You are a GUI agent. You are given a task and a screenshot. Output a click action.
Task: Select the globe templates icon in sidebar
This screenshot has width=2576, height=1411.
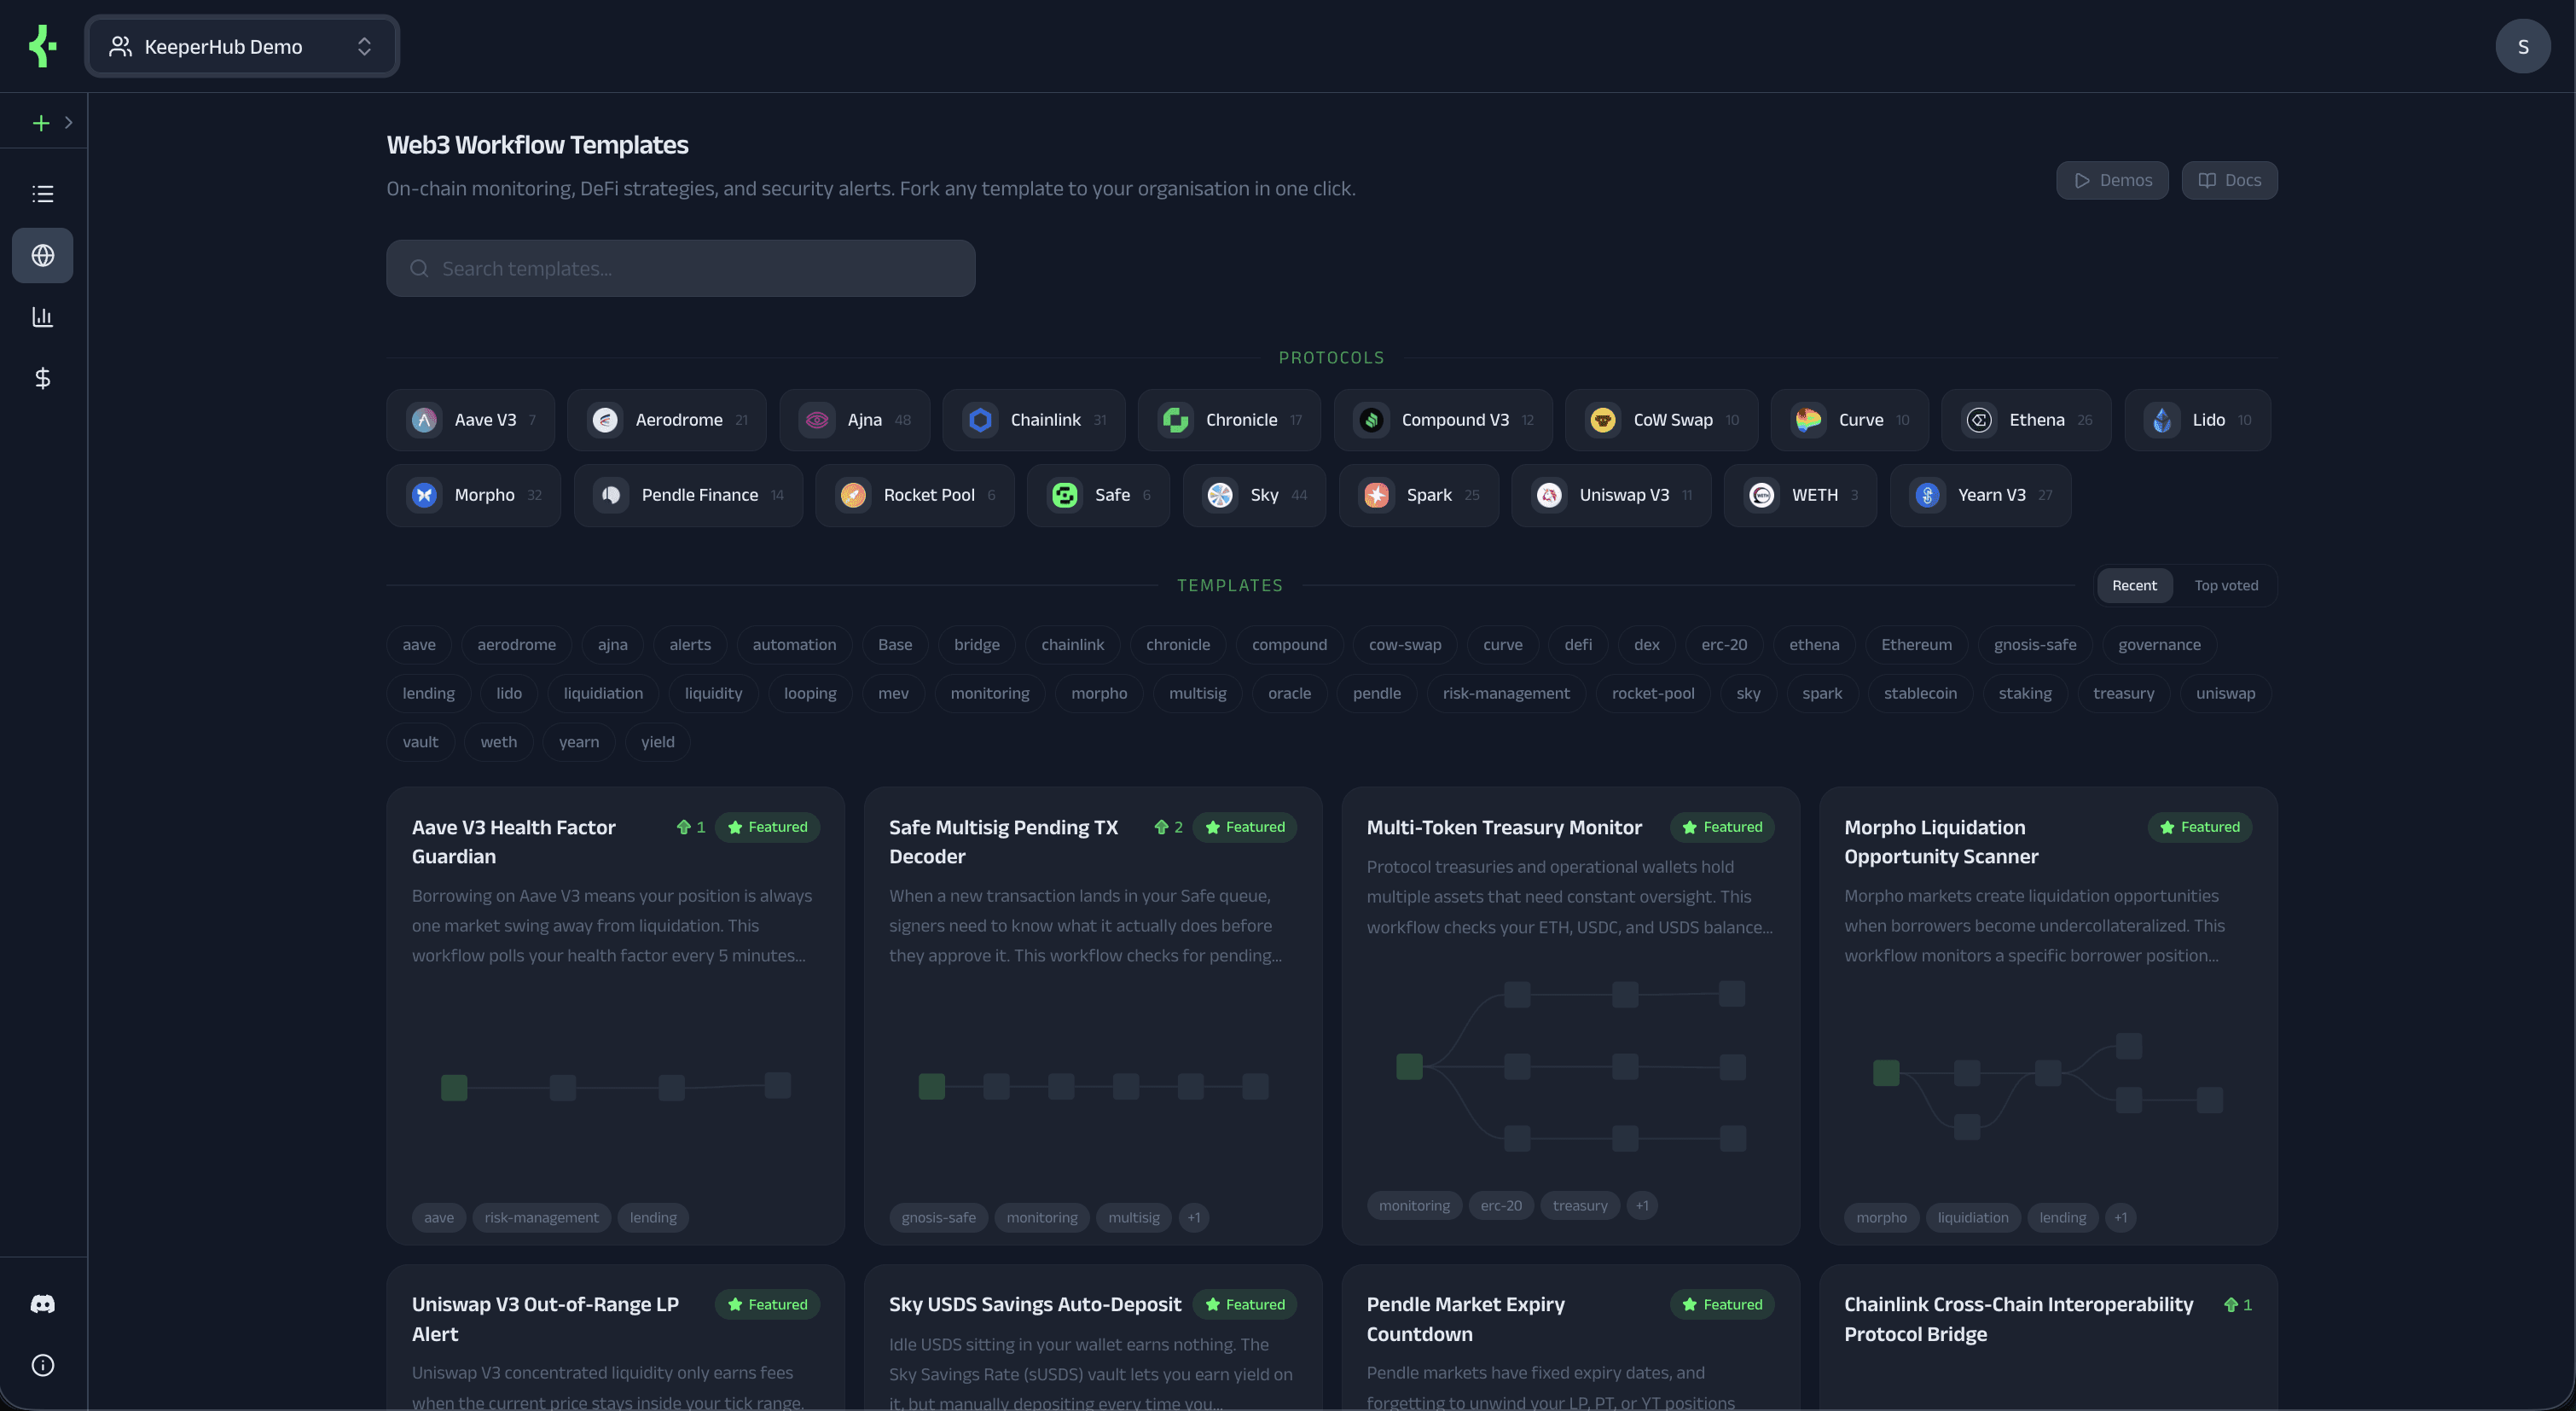(x=42, y=255)
